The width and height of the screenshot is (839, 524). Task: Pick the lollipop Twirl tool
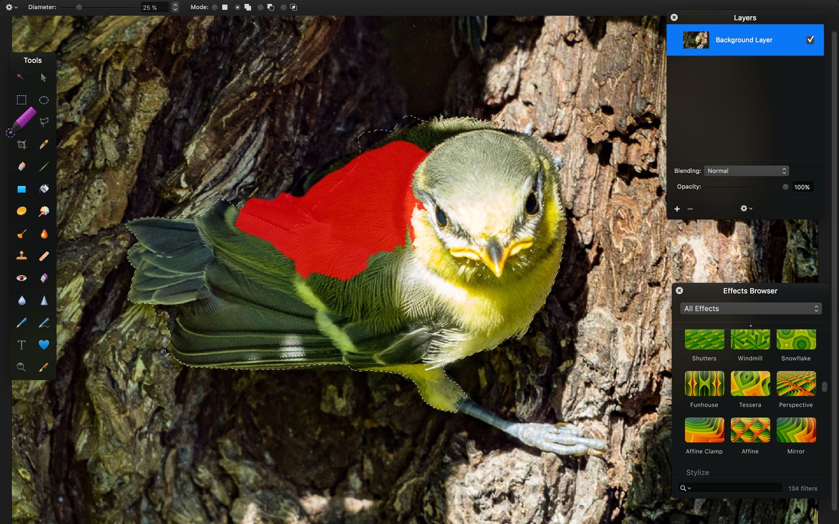click(43, 211)
